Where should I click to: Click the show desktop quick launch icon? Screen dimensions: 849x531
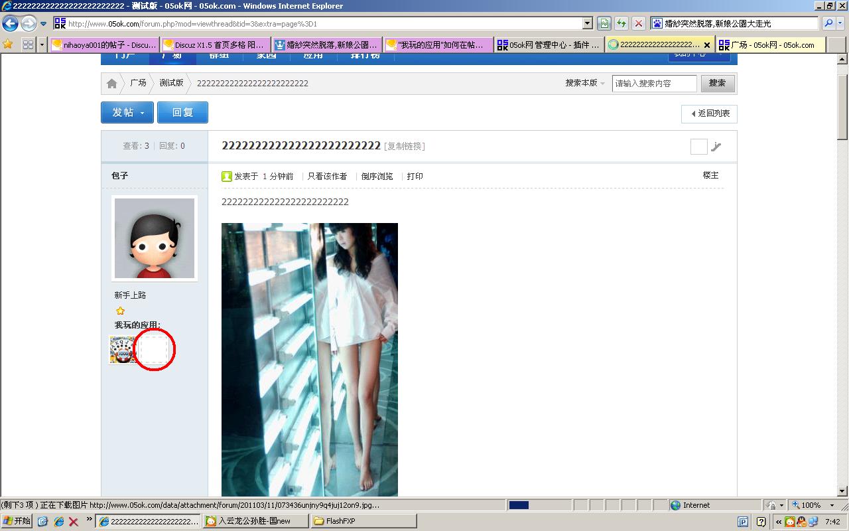pyautogui.click(x=43, y=522)
